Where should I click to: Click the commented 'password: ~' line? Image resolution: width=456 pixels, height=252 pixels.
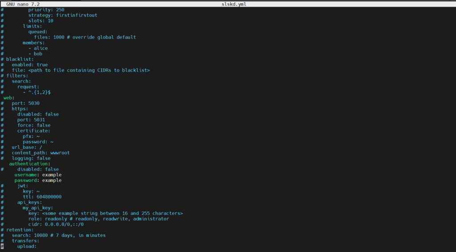(x=38, y=142)
